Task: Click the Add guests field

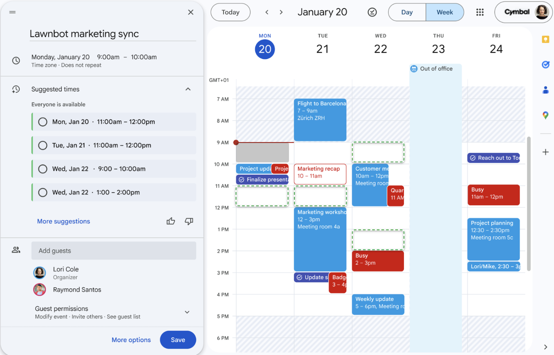Action: [x=114, y=250]
